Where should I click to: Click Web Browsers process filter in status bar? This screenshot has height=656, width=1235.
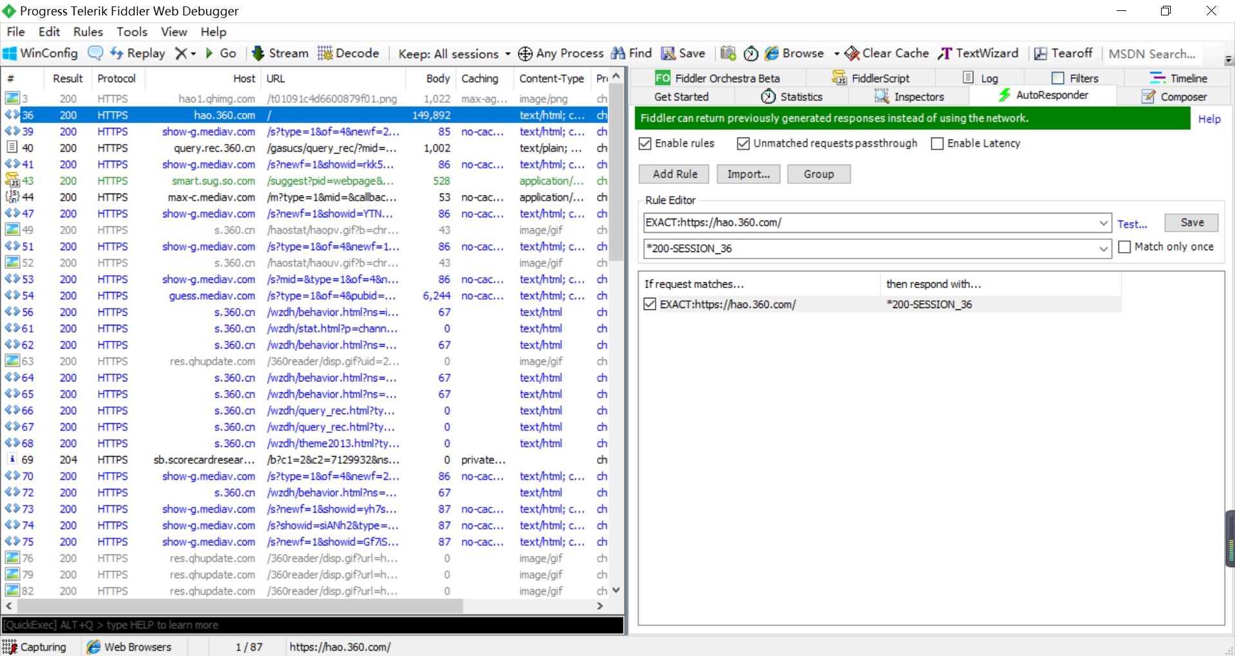click(x=129, y=647)
